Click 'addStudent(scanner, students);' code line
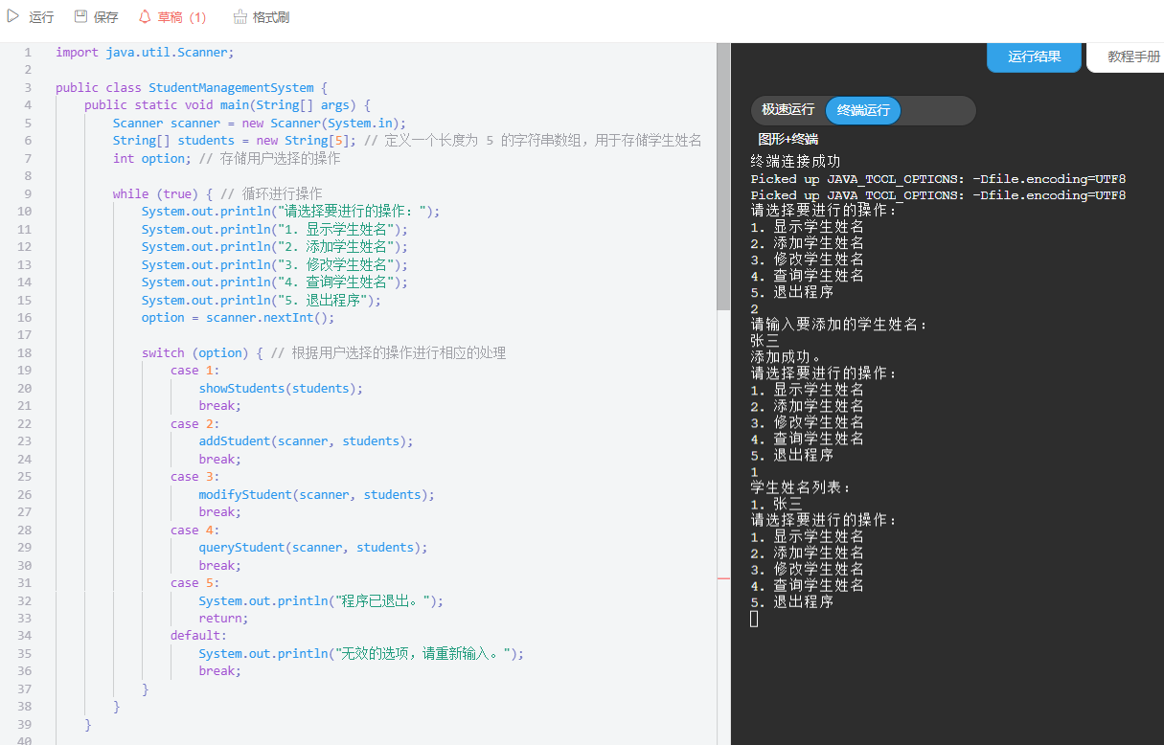The image size is (1164, 745). 307,440
